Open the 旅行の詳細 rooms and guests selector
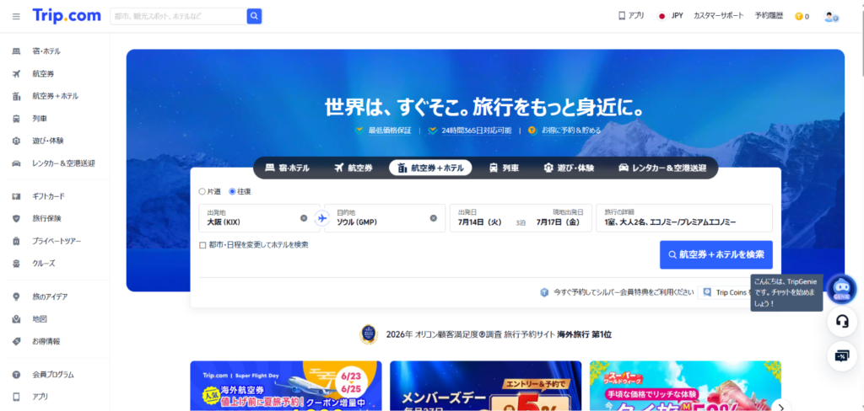 click(684, 218)
